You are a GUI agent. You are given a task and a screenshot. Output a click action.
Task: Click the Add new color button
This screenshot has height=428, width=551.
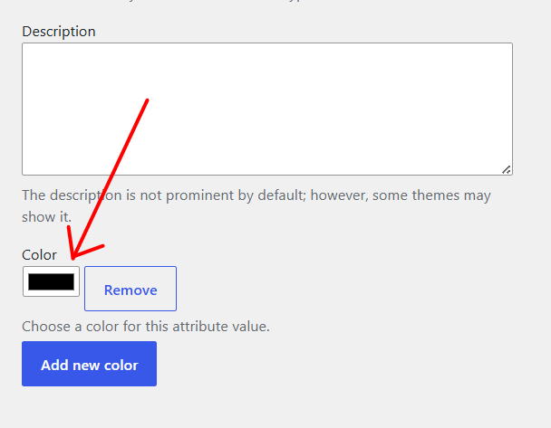point(89,364)
